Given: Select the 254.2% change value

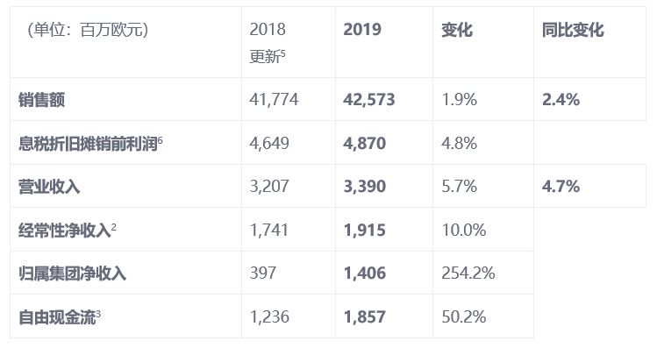Looking at the screenshot, I should click(468, 273).
